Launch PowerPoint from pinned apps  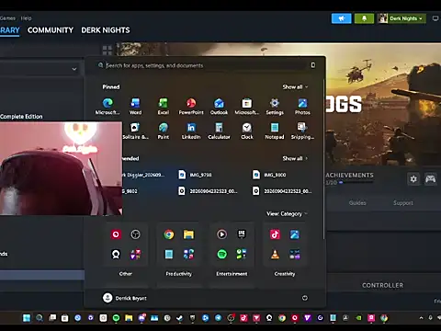(191, 107)
